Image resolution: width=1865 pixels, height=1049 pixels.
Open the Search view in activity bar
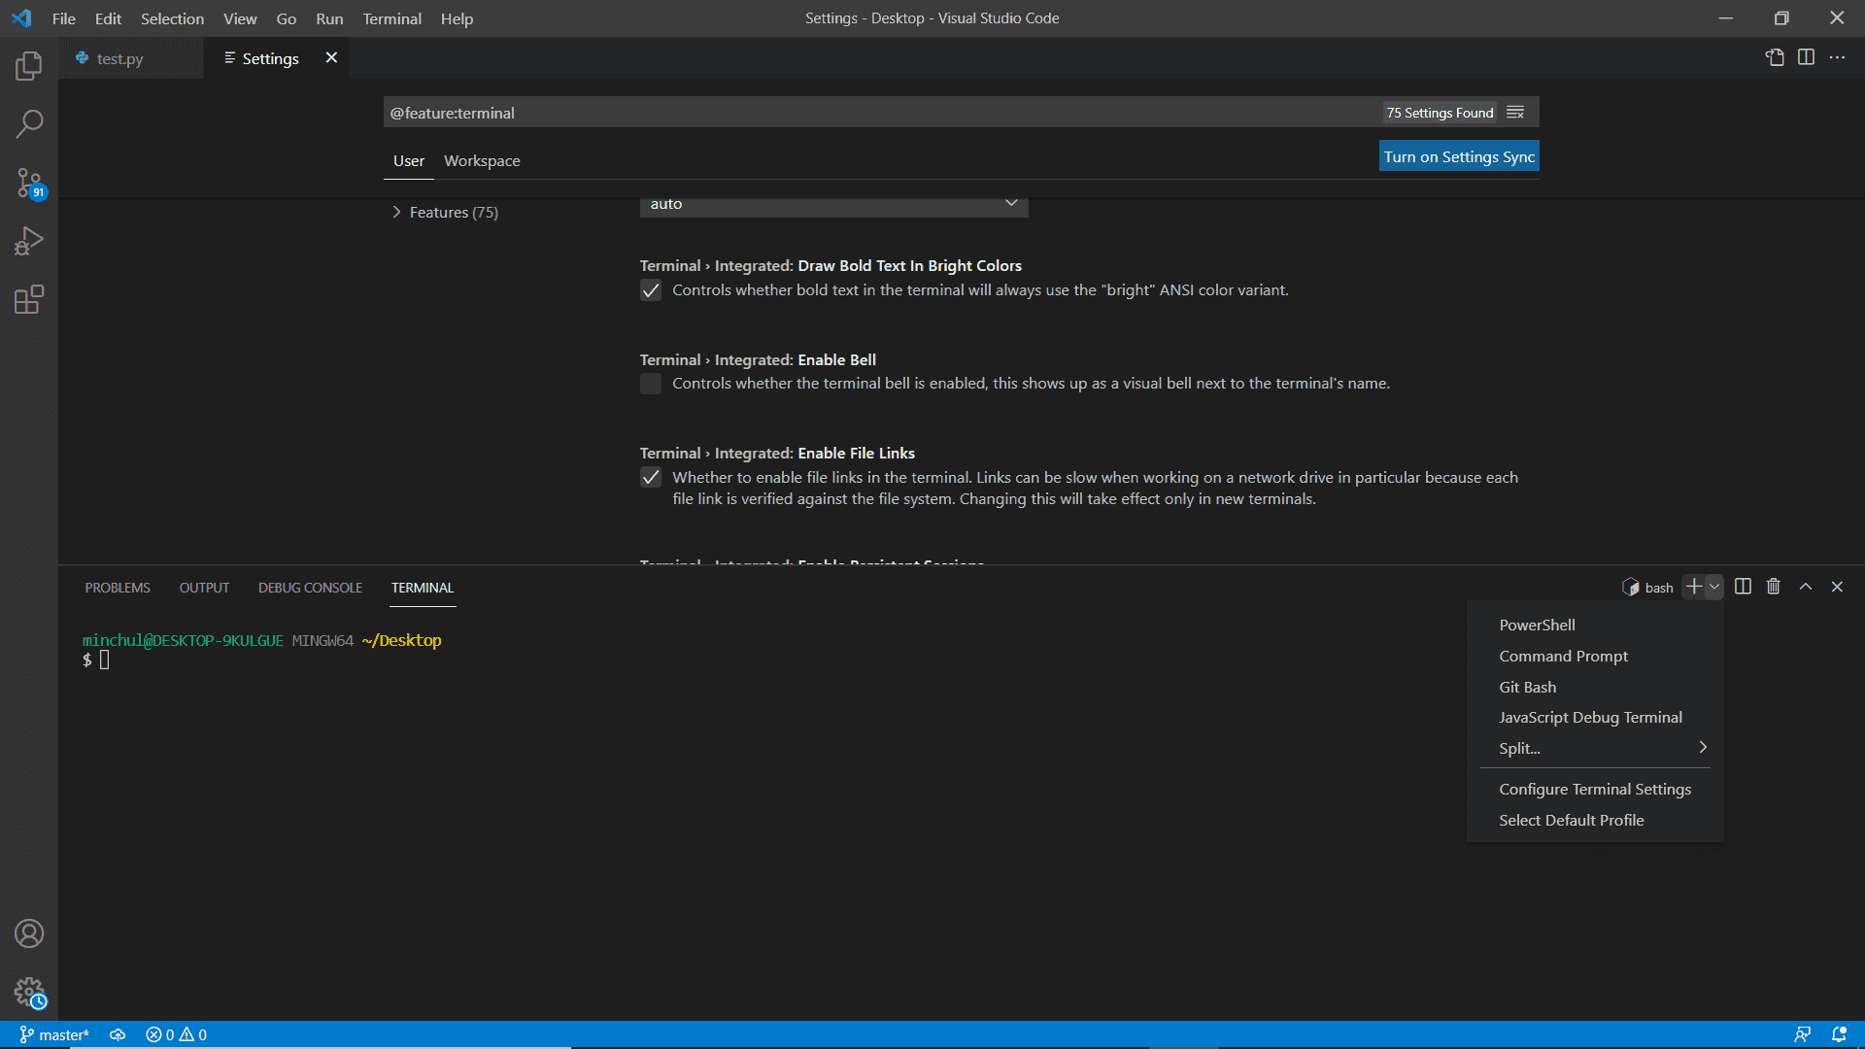click(29, 124)
